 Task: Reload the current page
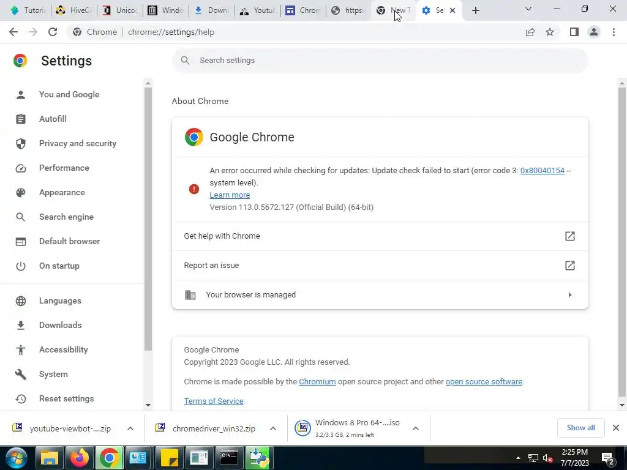pyautogui.click(x=53, y=32)
